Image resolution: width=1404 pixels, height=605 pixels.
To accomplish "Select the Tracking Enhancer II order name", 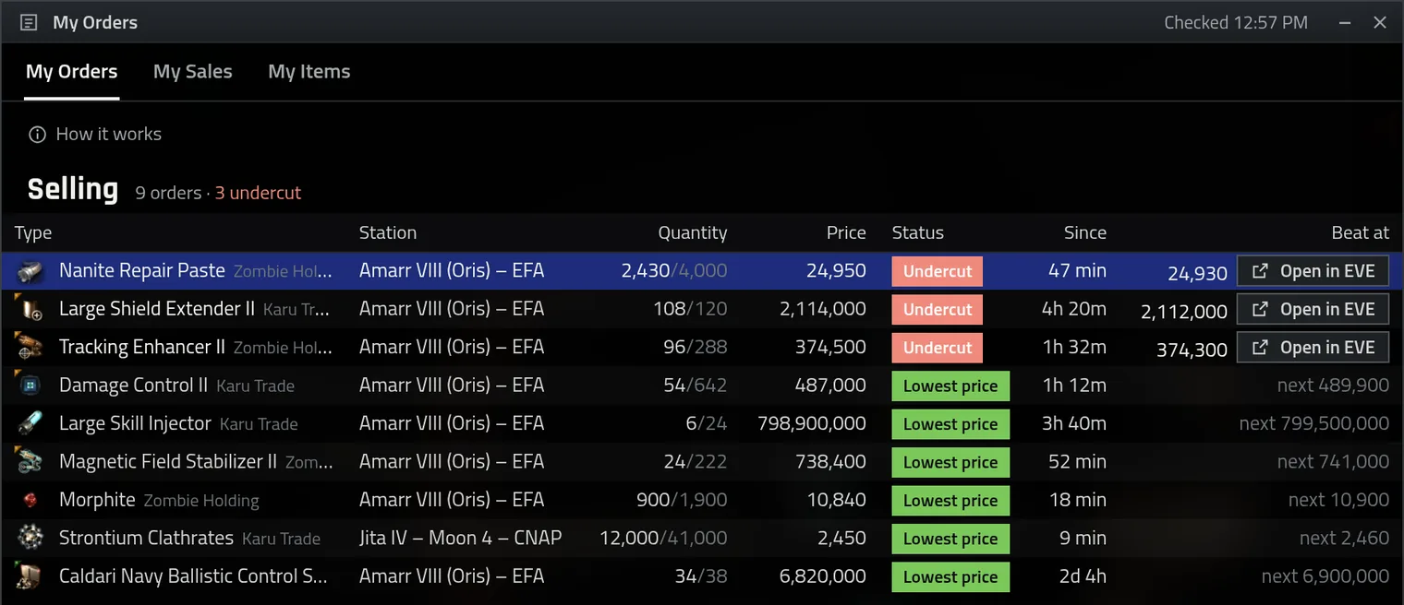I will (142, 348).
